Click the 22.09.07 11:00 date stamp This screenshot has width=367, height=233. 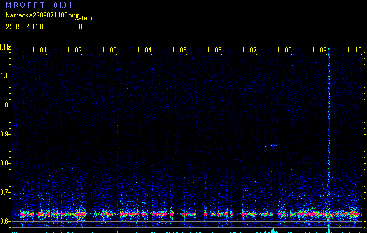[26, 27]
